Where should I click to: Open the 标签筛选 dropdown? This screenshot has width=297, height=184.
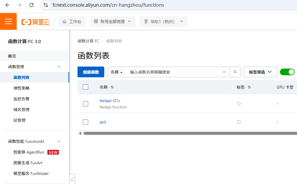(x=260, y=72)
